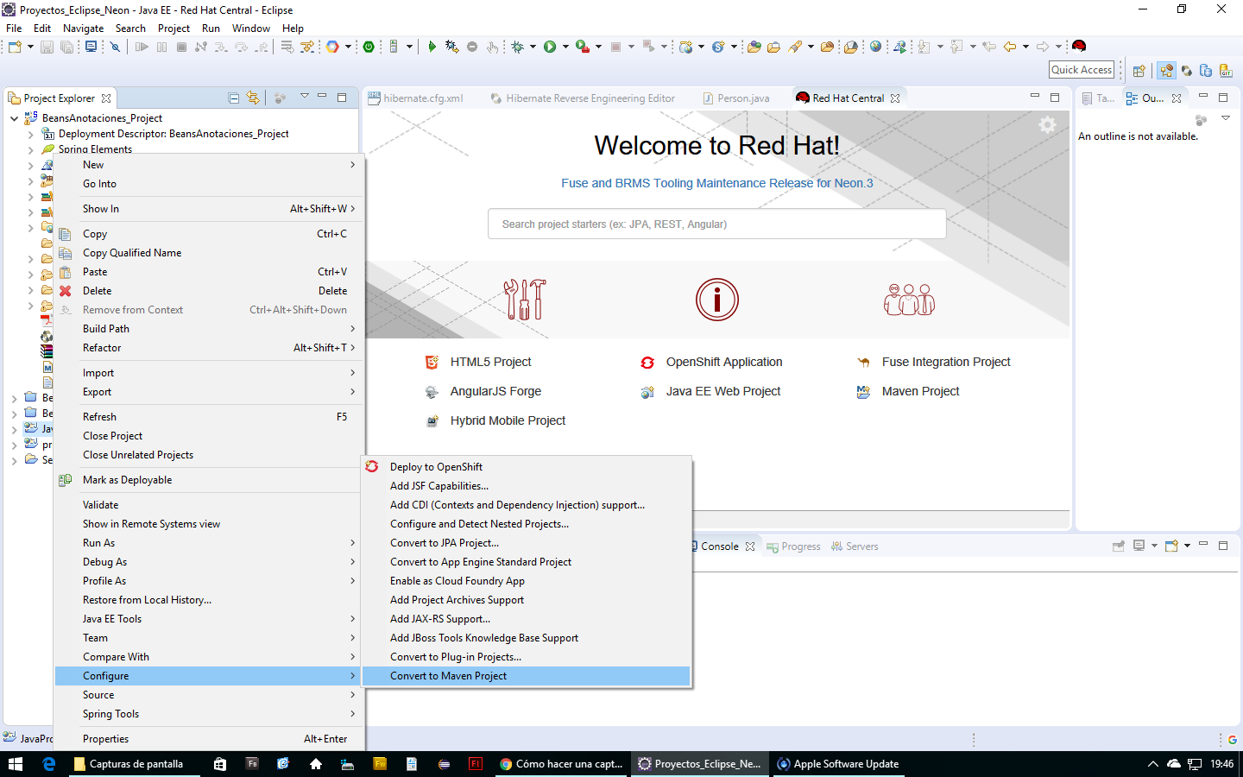Click the Save All toolbar icon

click(x=66, y=47)
